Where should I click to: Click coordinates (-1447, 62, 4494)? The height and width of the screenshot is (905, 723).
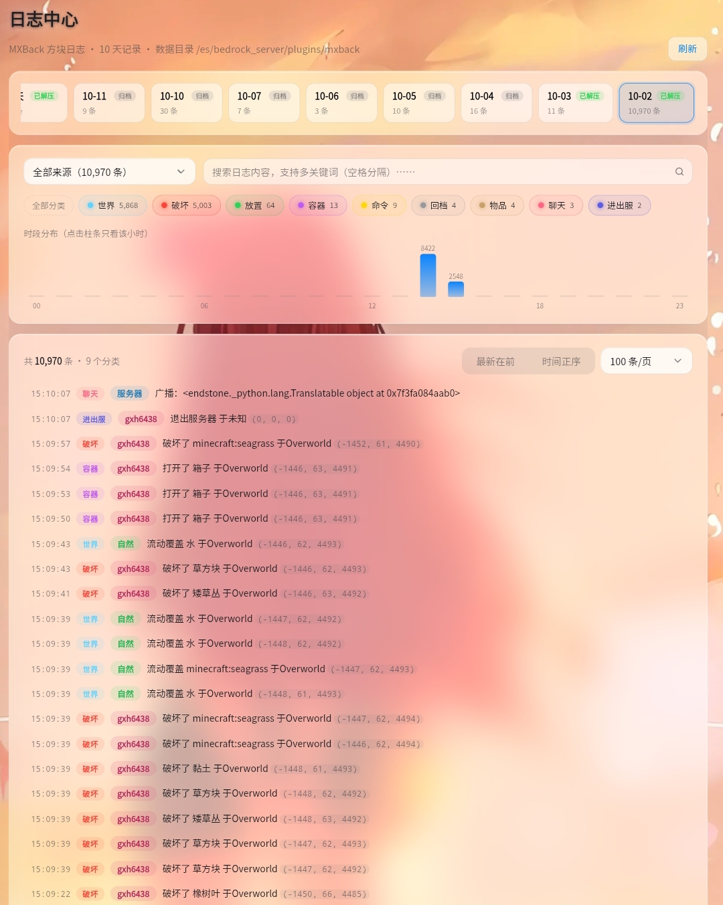click(x=379, y=719)
